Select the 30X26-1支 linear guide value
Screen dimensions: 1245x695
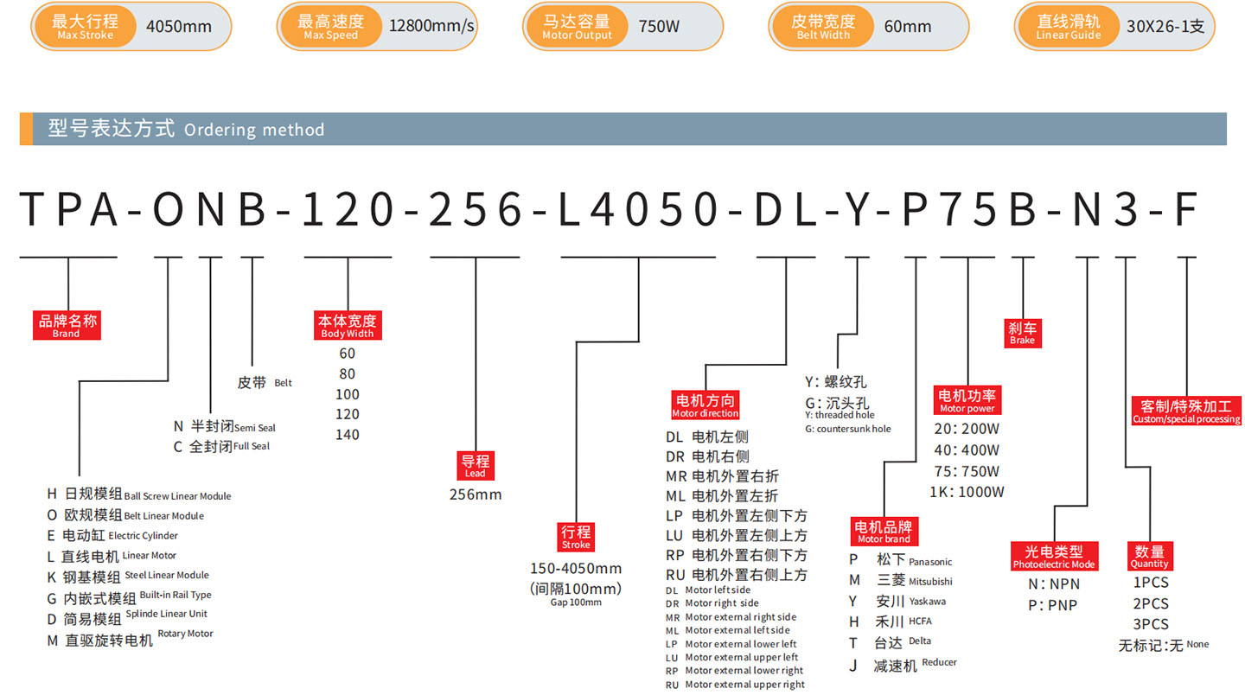tap(1165, 26)
